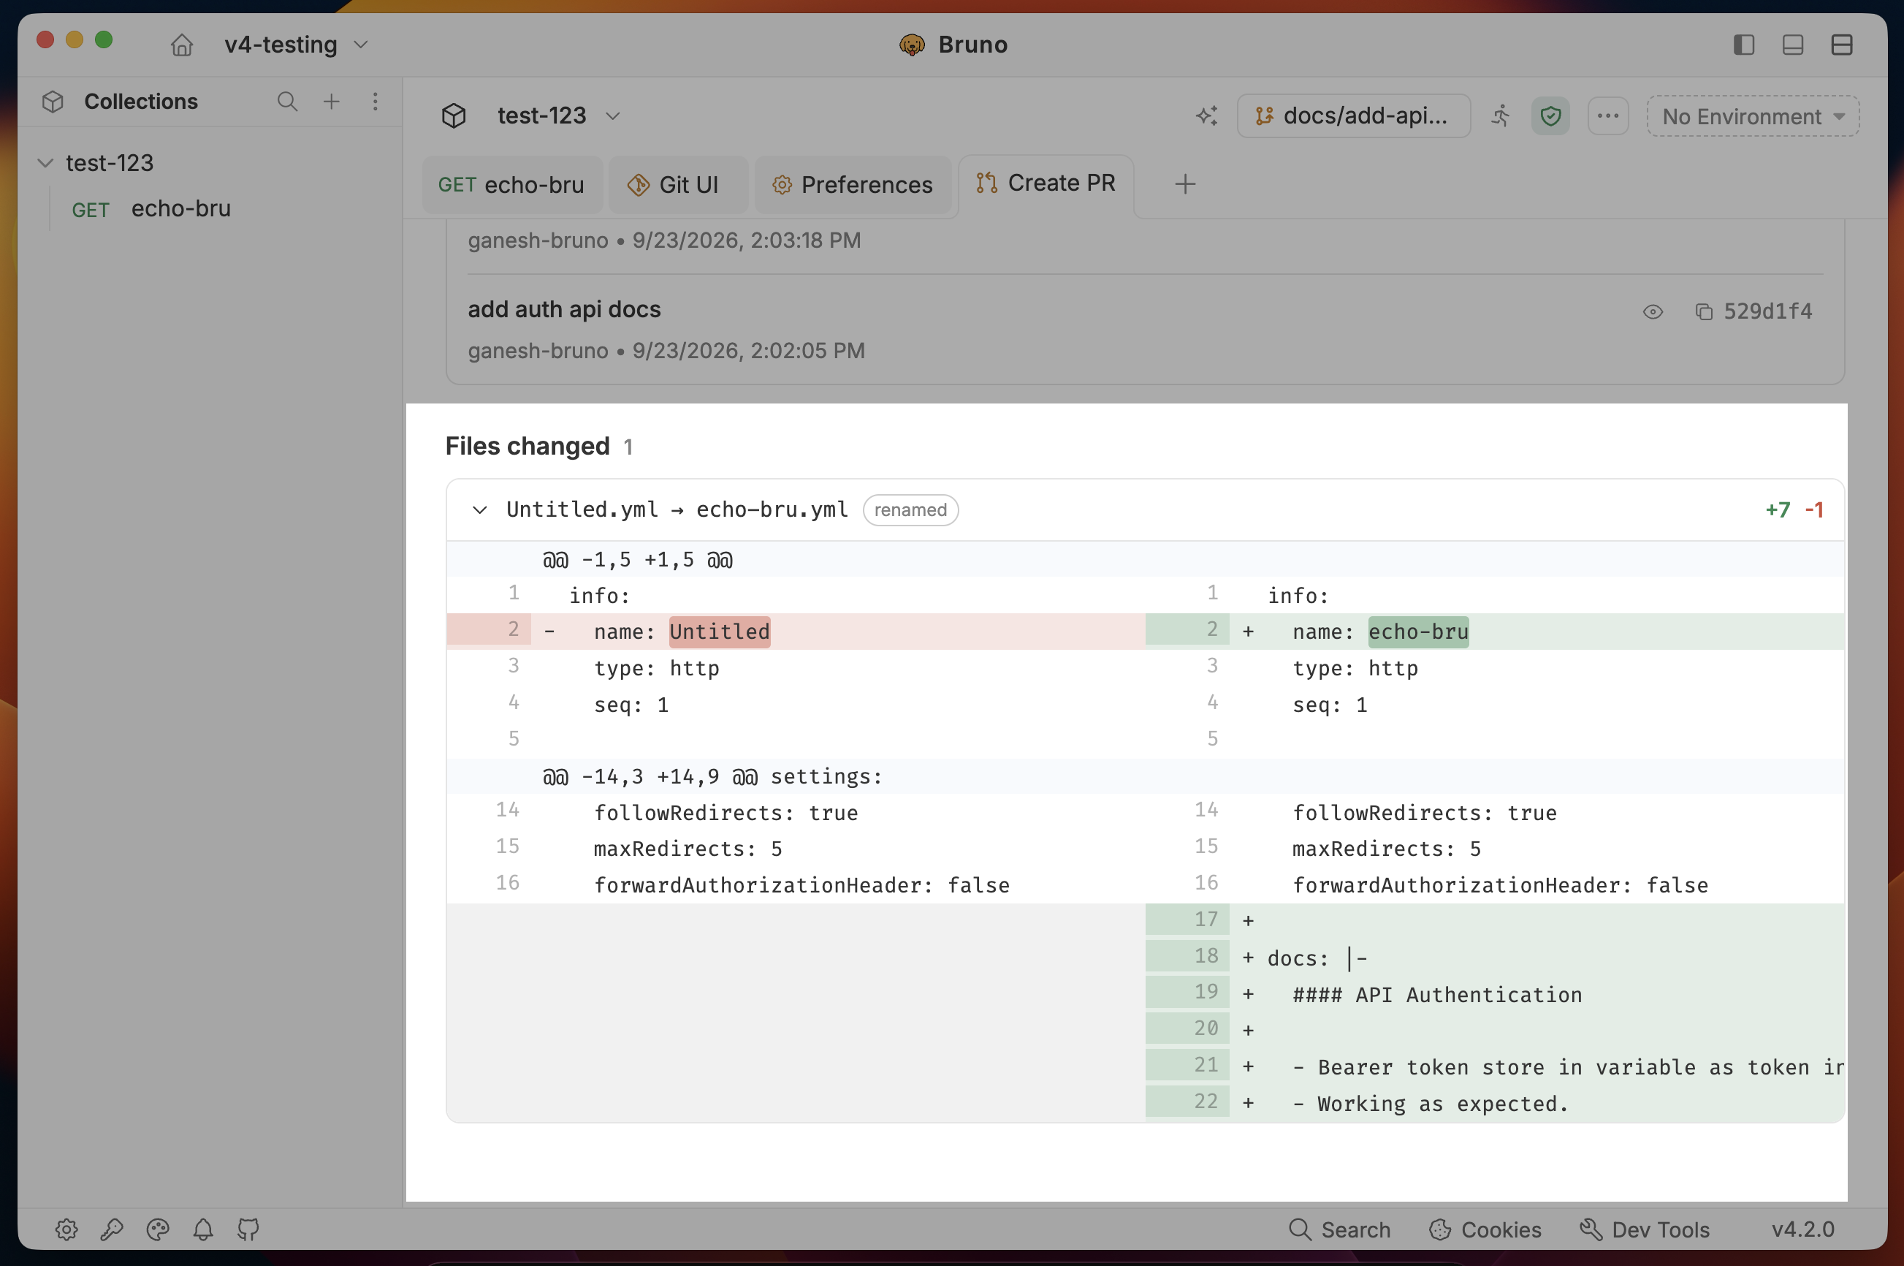The height and width of the screenshot is (1266, 1904).
Task: Open the theme palette icon
Action: point(157,1229)
